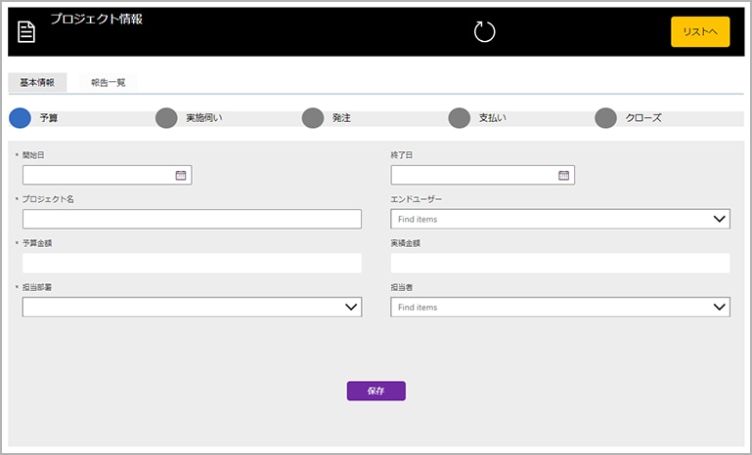Image resolution: width=752 pixels, height=455 pixels.
Task: Click the 予算金額 input field
Action: point(192,263)
